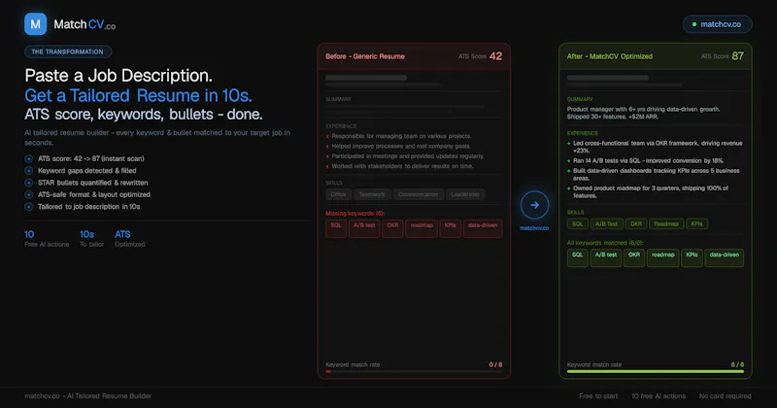This screenshot has height=408, width=777.
Task: Click the grey Communication skill chip
Action: coord(419,194)
